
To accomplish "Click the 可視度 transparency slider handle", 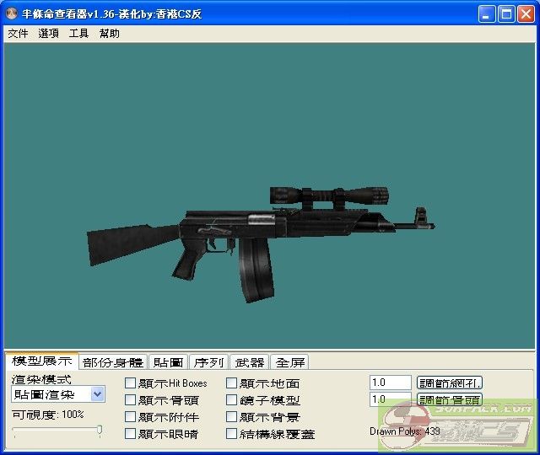I will [100, 430].
